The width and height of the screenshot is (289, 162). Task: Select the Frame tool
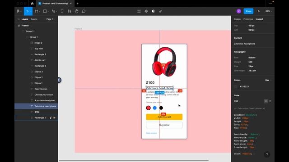(x=37, y=11)
